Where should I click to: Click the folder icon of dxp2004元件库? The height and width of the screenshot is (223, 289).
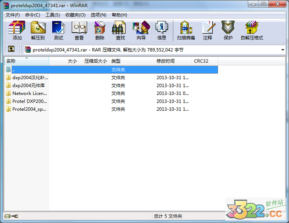[x=8, y=85]
